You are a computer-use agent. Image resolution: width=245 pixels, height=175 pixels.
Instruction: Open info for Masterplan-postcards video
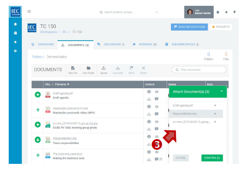149,107
